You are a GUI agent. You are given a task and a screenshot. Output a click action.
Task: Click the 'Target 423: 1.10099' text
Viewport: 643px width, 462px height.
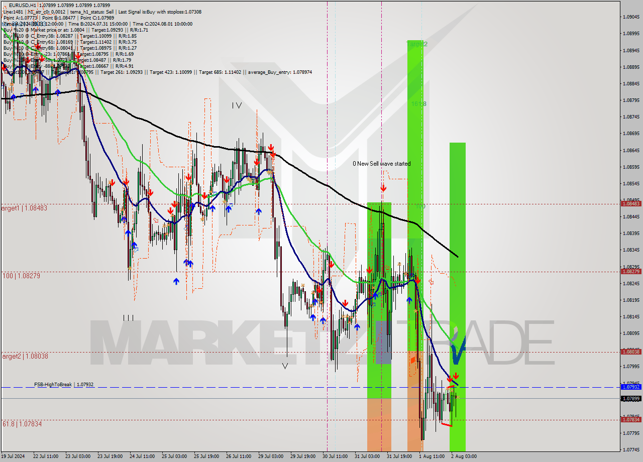tap(170, 72)
